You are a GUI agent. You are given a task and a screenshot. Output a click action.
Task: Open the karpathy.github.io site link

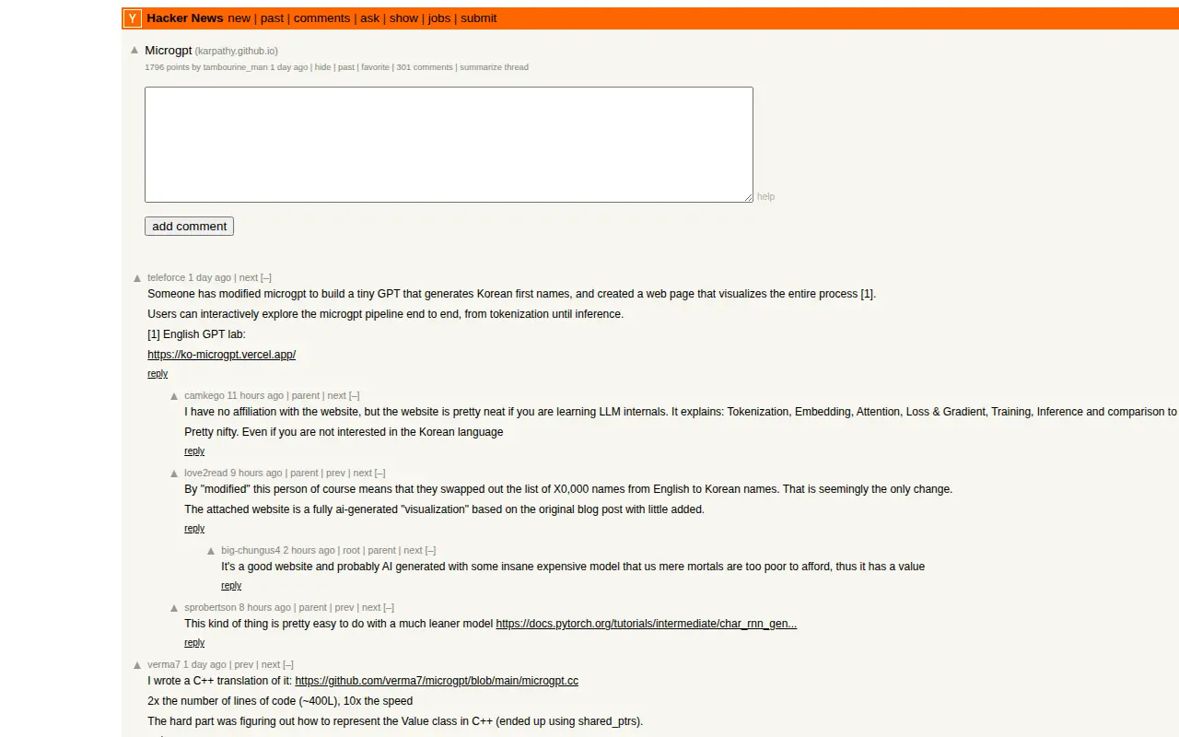pos(236,52)
